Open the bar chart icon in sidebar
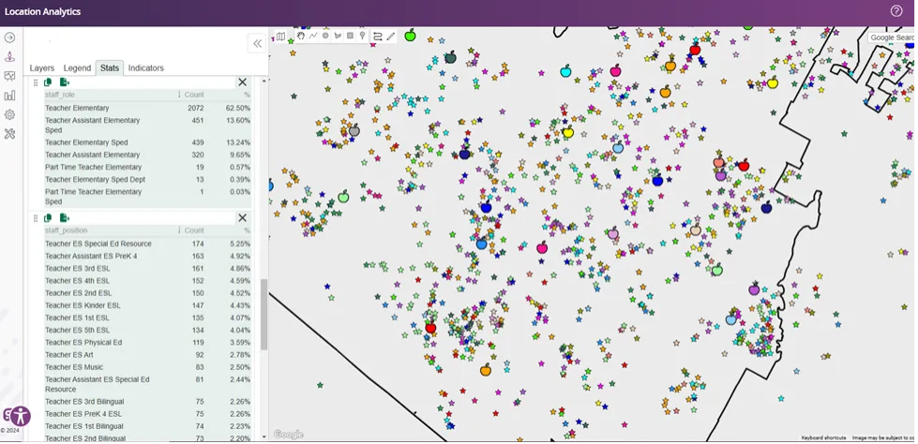 pyautogui.click(x=9, y=95)
